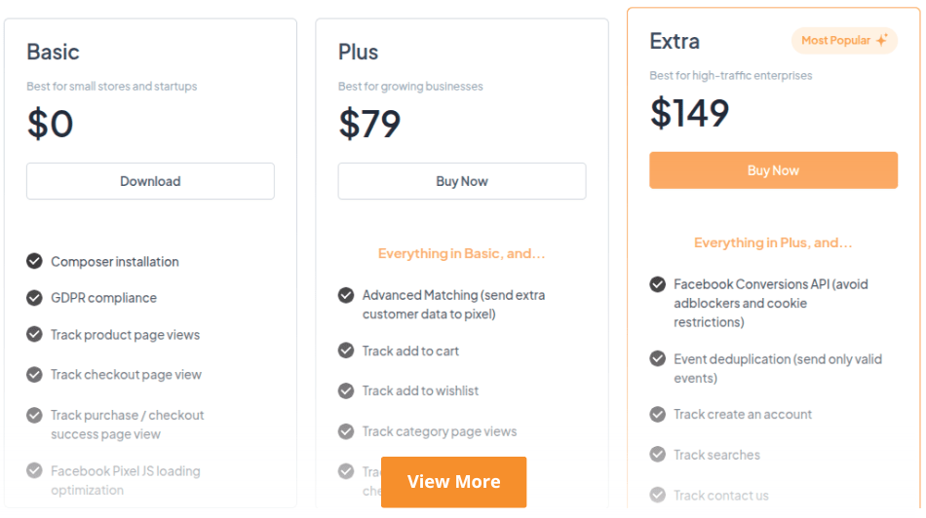The width and height of the screenshot is (926, 518).
Task: Click checkmark icon next to Track add to cart
Action: point(346,351)
